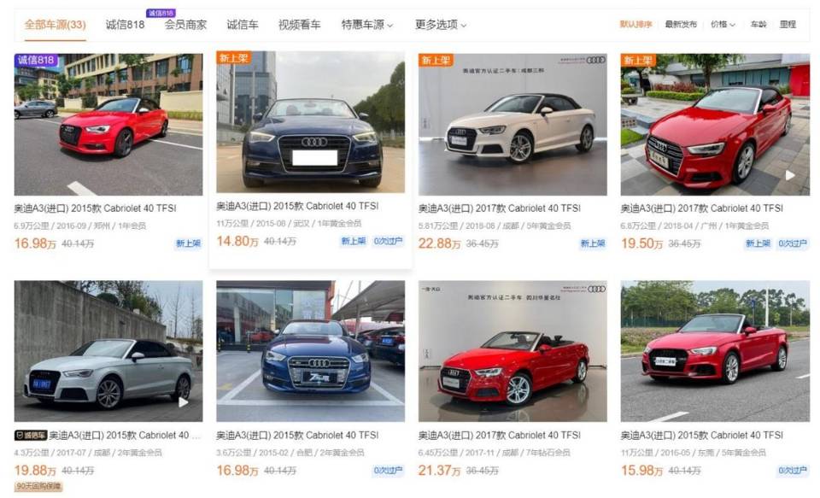Click the 新上架 badge on the navy 14.80万 car photo

point(234,57)
